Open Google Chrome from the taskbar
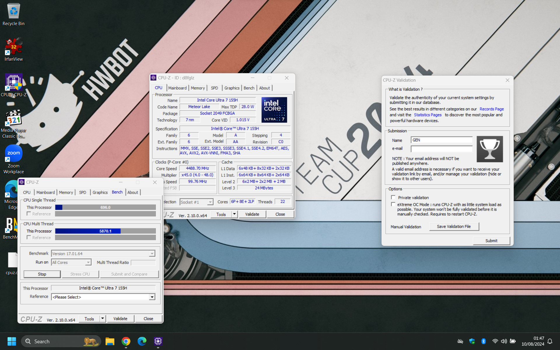The height and width of the screenshot is (350, 560). [x=126, y=341]
